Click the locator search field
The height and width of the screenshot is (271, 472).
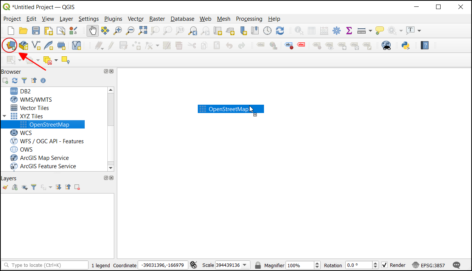pyautogui.click(x=45, y=265)
